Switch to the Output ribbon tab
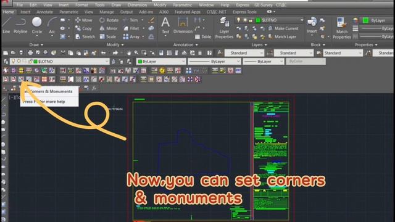The height and width of the screenshot is (222, 395). [x=126, y=12]
